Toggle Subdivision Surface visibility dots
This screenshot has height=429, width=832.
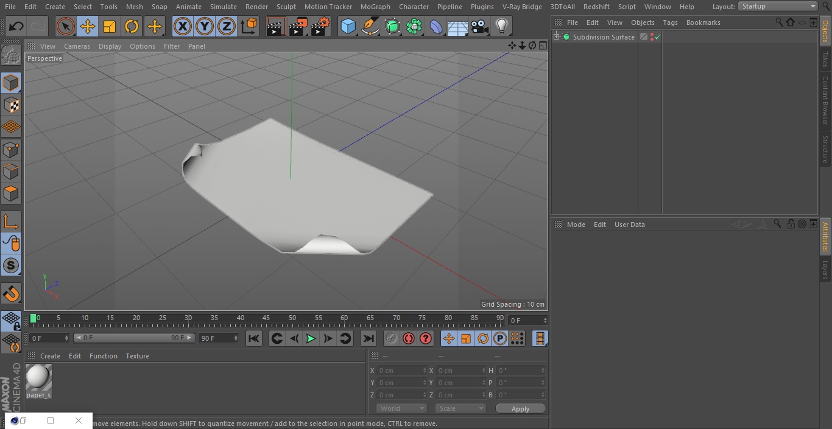coord(652,37)
